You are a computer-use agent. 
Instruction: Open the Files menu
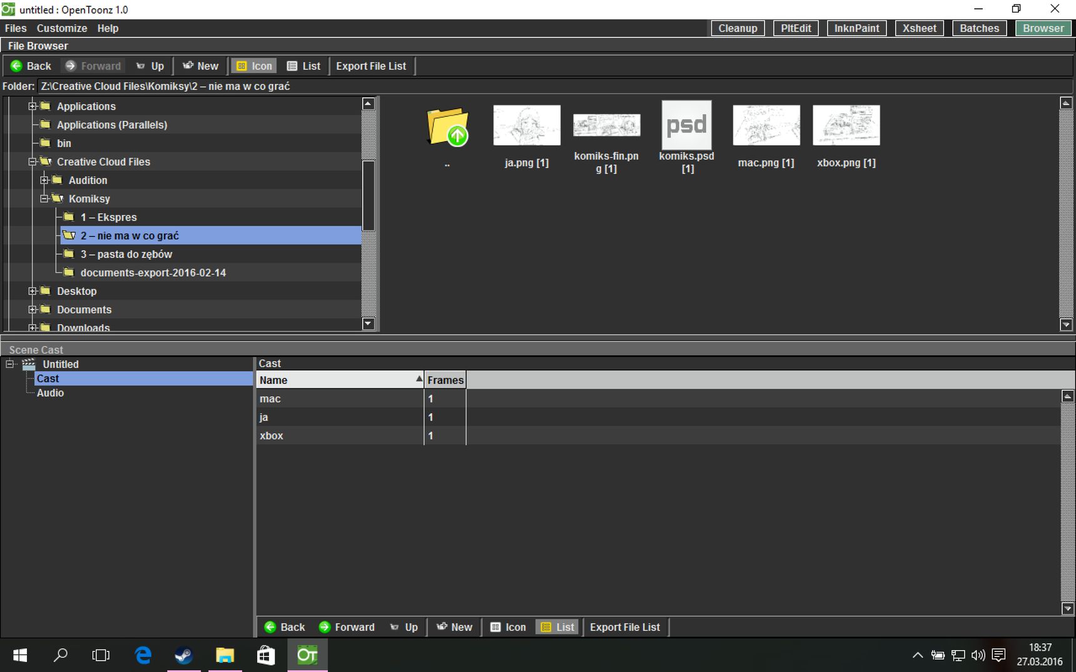[x=16, y=28]
